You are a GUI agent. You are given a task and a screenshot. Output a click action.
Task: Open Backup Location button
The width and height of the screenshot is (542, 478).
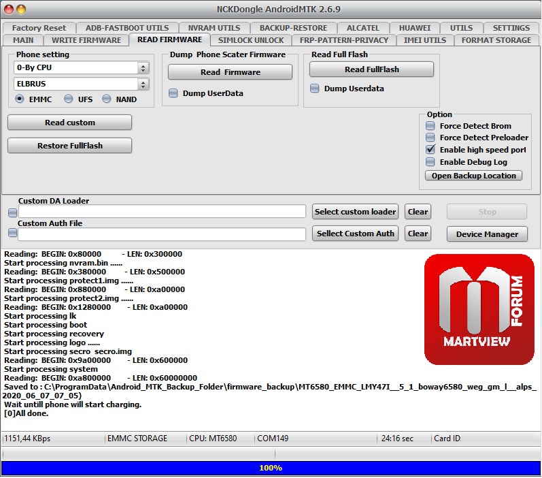point(473,176)
